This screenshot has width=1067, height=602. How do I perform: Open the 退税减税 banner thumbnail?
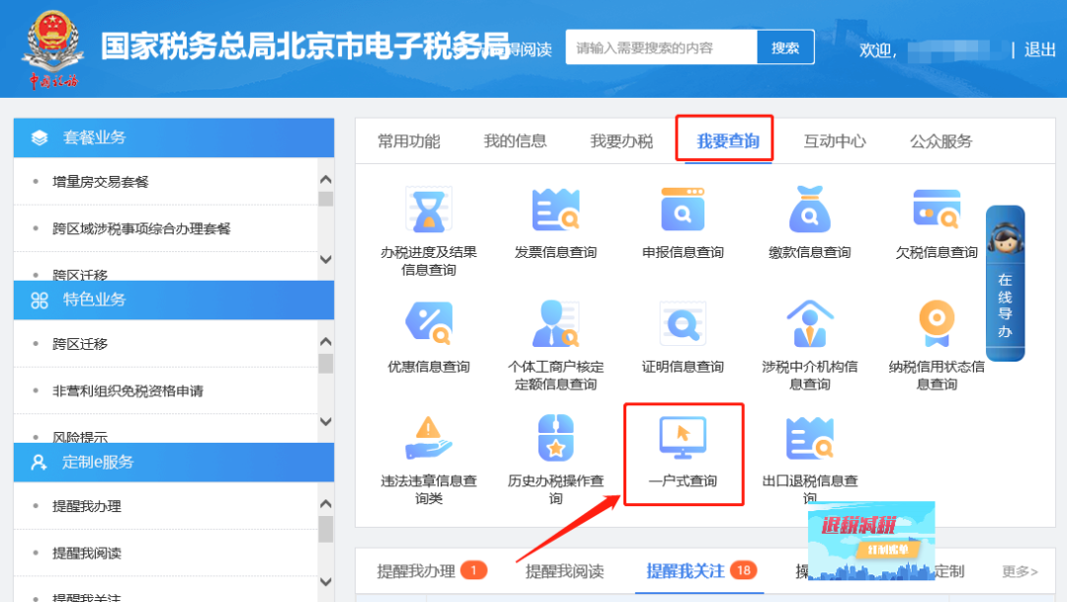(871, 542)
